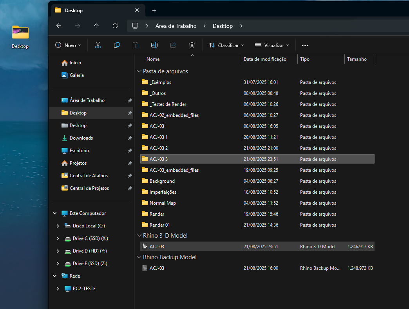The image size is (409, 309).
Task: Select the ACJ-03 3 folder name
Action: 159,159
